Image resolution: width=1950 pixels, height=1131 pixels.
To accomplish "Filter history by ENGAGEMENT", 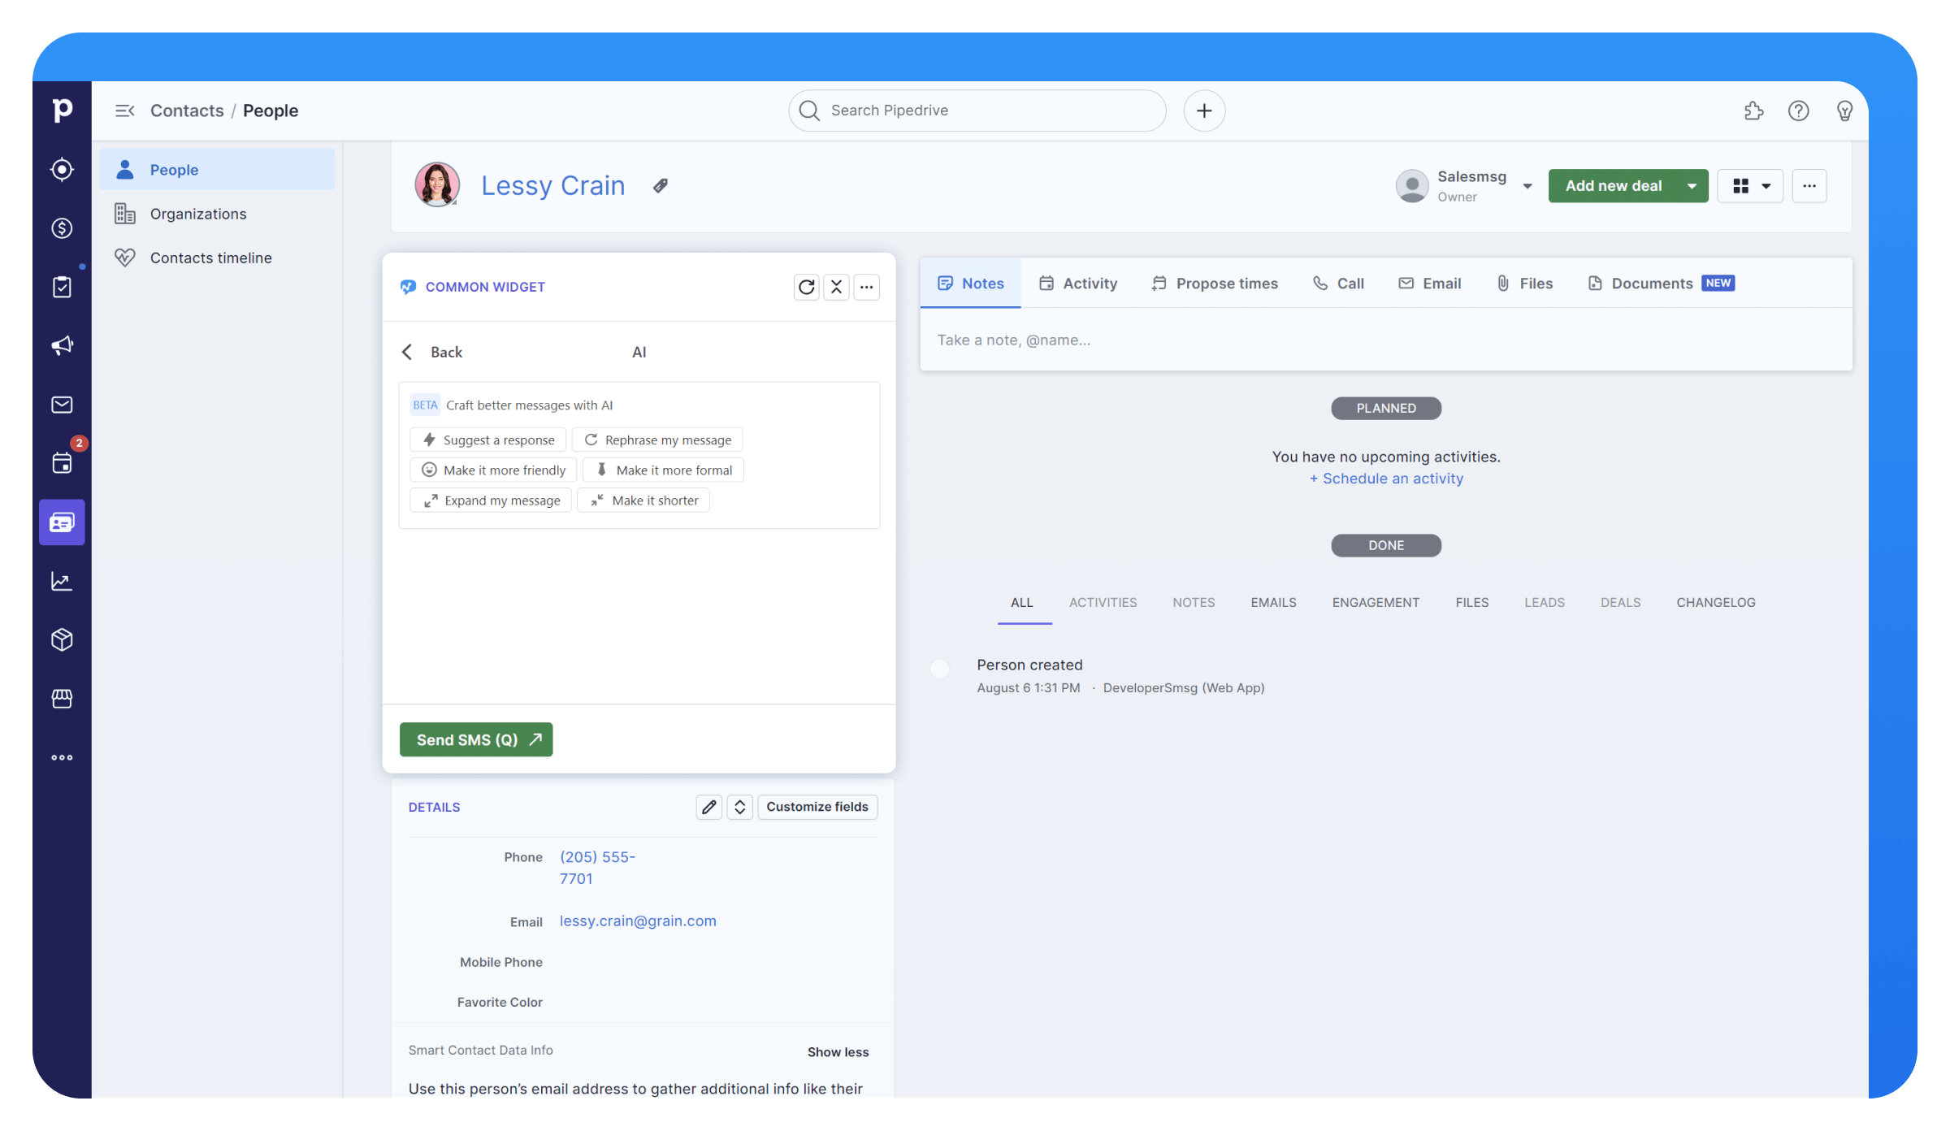I will click(x=1376, y=603).
